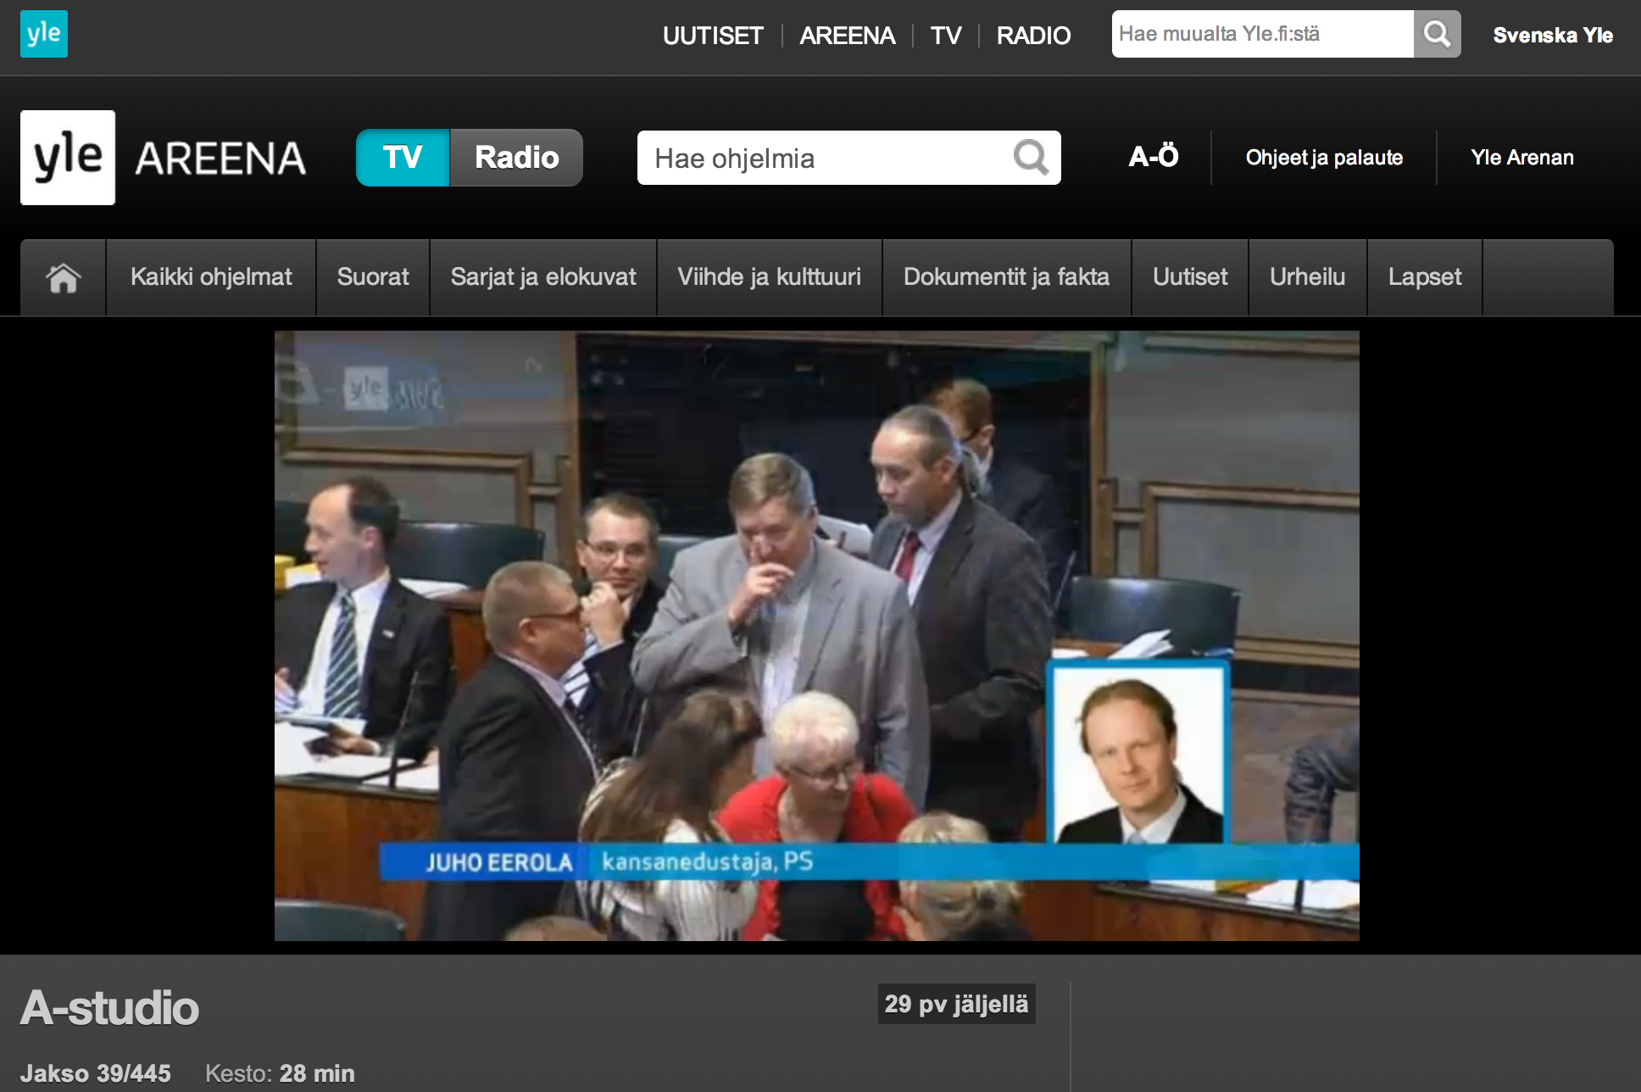Click the small Yle logo in top bar
Screen dimensions: 1641x1092
tap(44, 34)
